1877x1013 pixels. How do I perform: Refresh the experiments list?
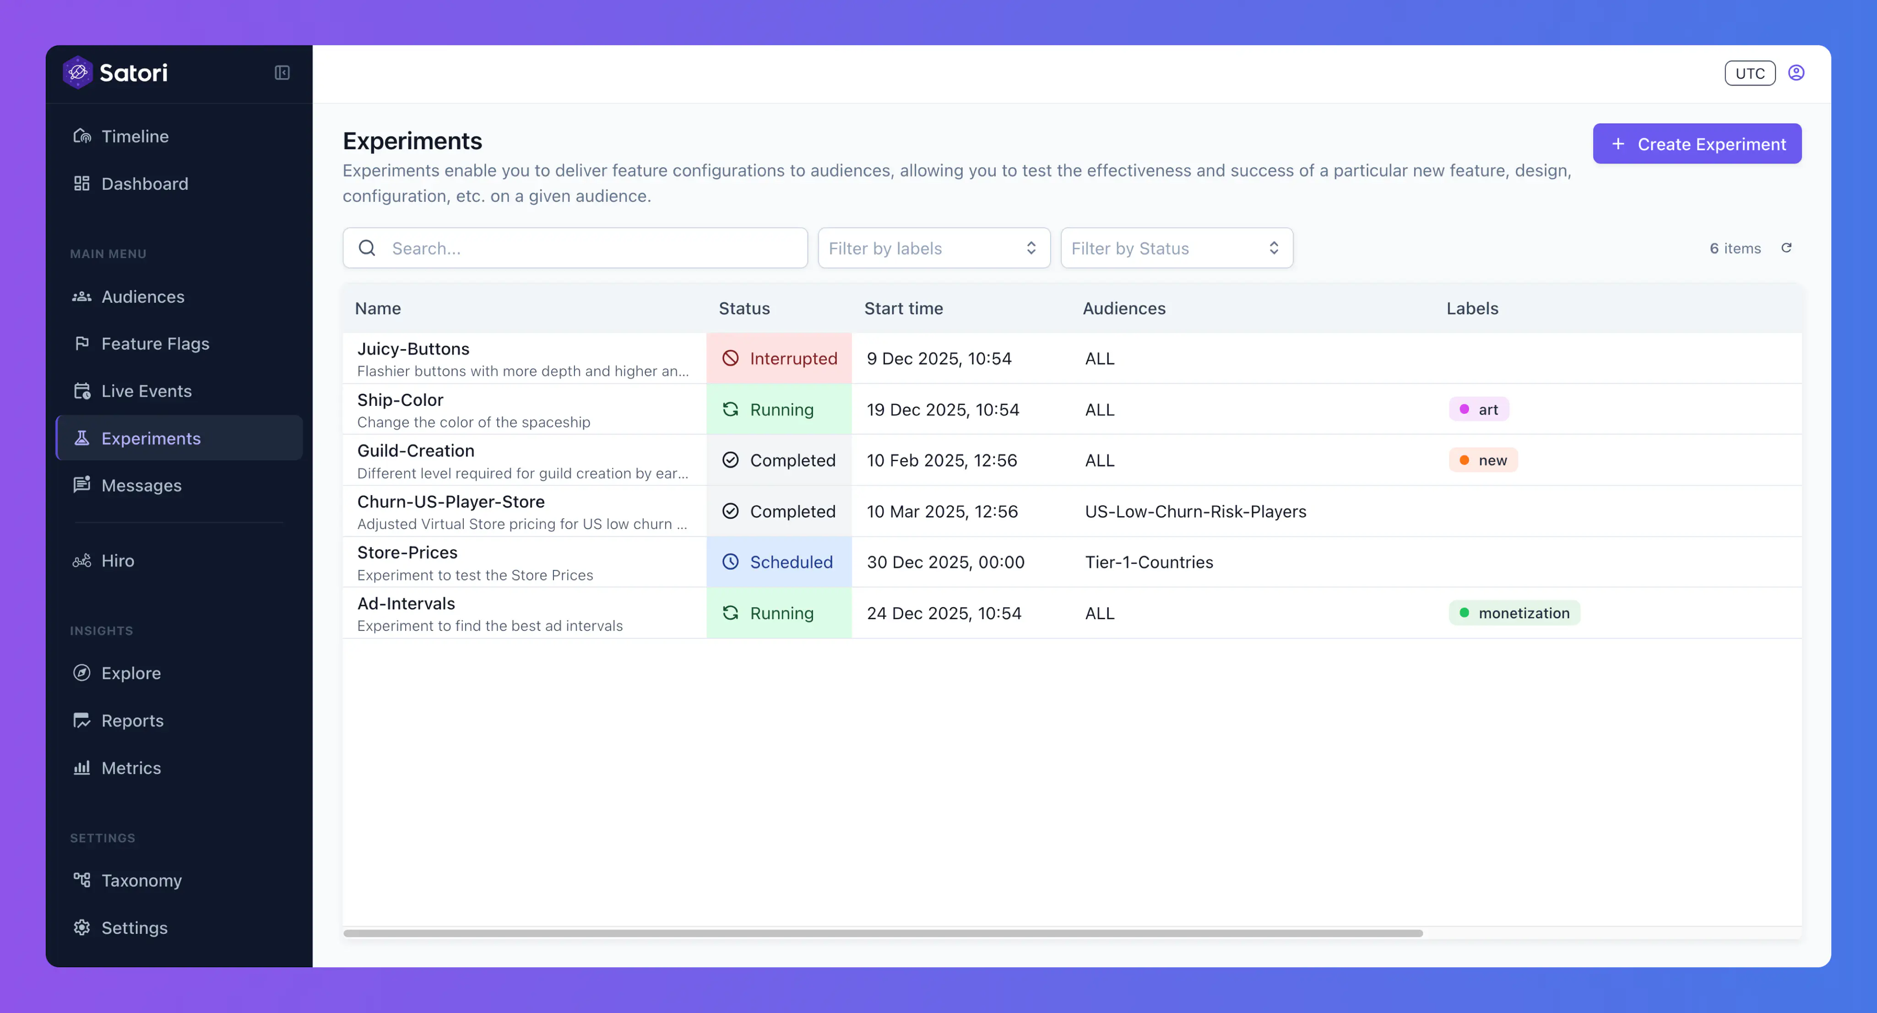[x=1787, y=248]
